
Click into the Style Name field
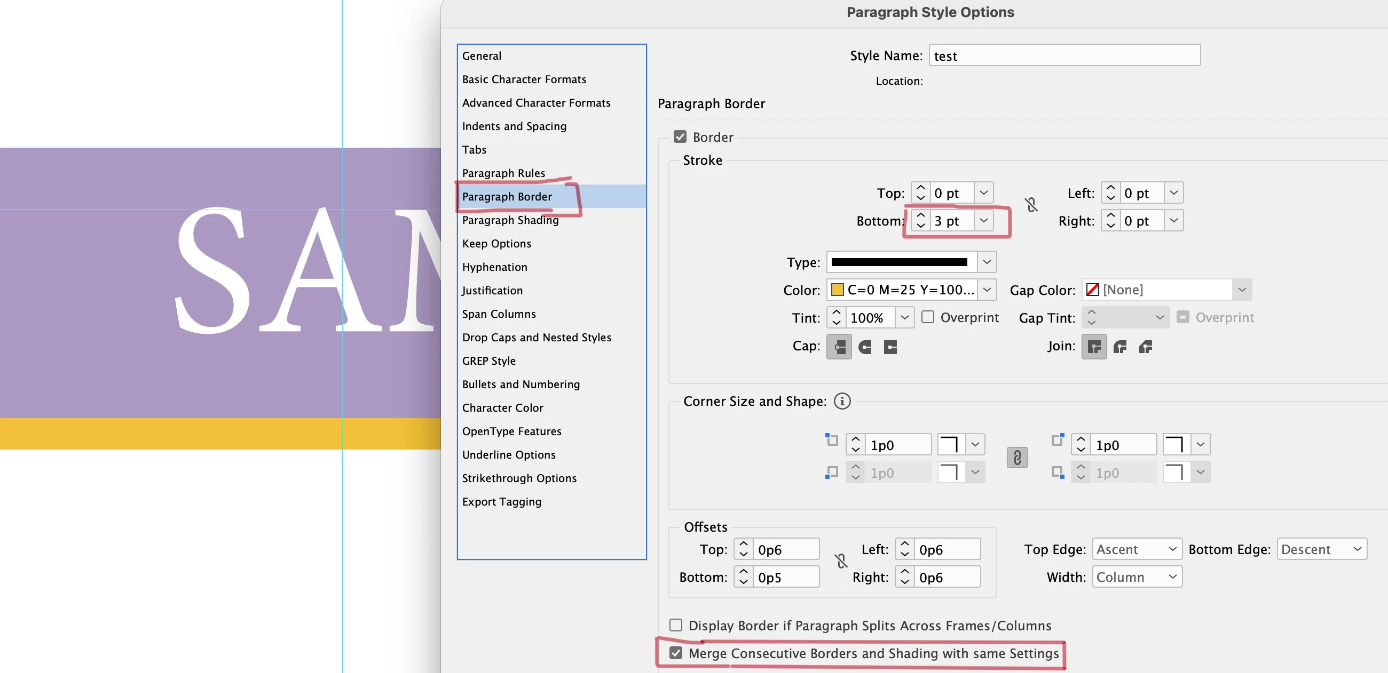[x=1064, y=55]
